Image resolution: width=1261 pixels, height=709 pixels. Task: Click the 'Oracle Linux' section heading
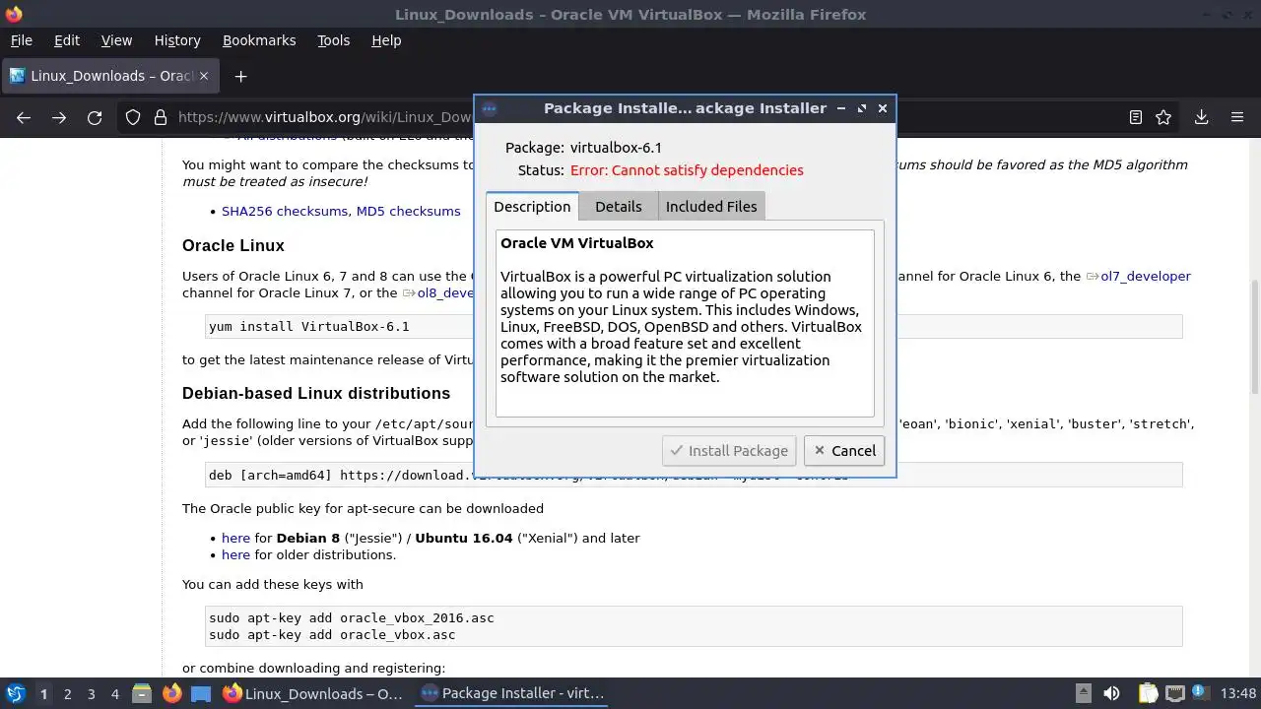tap(233, 245)
